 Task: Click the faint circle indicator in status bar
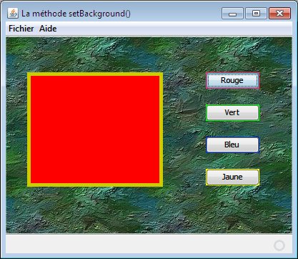tap(279, 245)
